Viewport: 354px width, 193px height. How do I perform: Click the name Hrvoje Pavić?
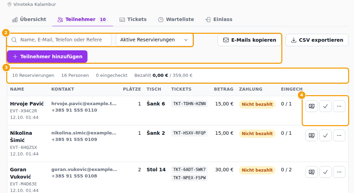(27, 104)
